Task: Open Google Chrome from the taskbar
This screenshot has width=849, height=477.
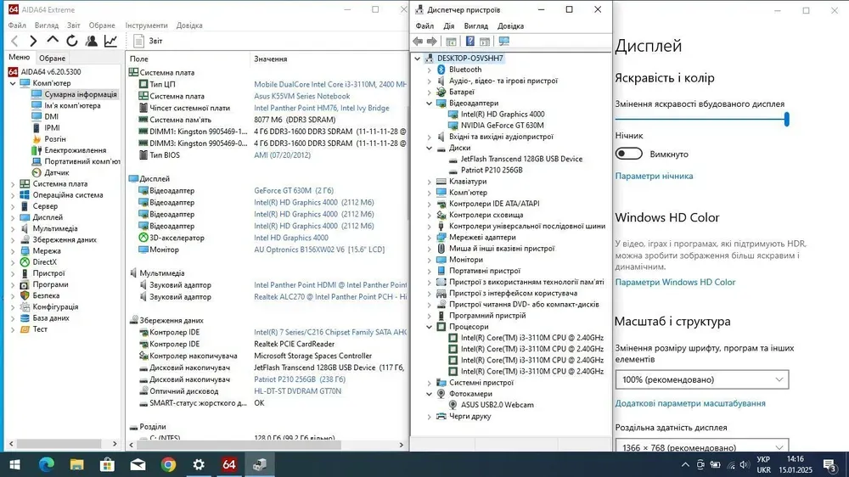Action: click(x=168, y=464)
